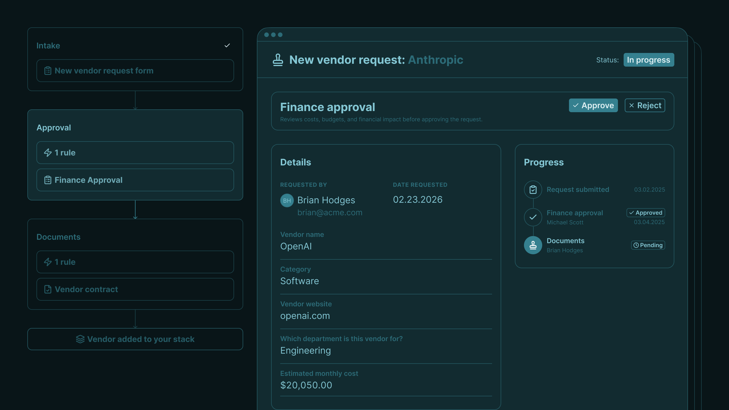Select the Documents section in workflow

(58, 237)
